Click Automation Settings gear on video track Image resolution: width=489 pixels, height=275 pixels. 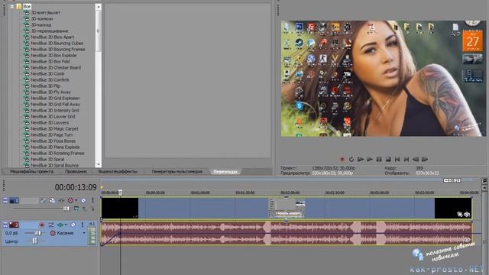coord(70,200)
